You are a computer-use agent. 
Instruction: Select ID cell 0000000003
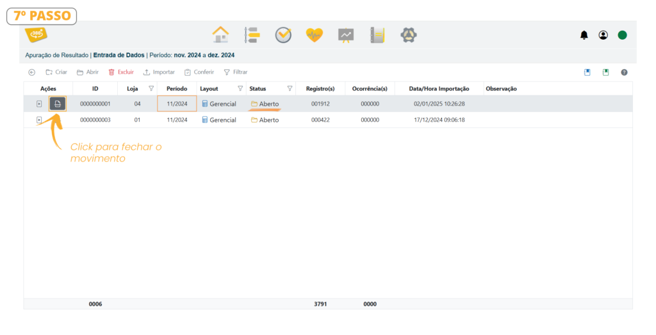click(95, 120)
